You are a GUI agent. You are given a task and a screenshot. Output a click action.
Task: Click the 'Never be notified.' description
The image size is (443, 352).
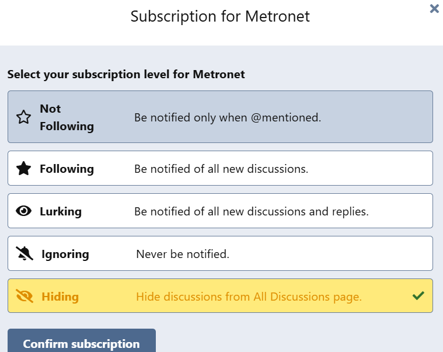183,255
